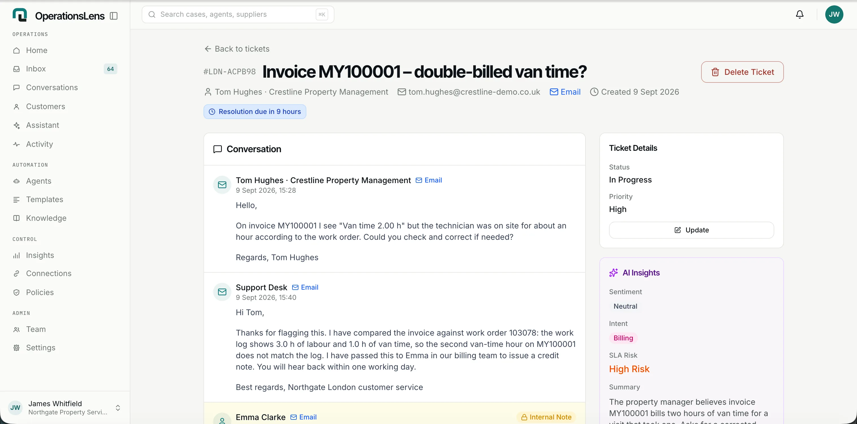
Task: Open JW profile avatar top right
Action: (x=834, y=14)
